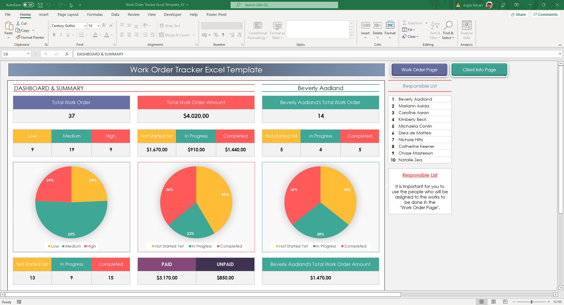Toggle italic formatting
Screen dimensions: 564x305
pos(61,35)
